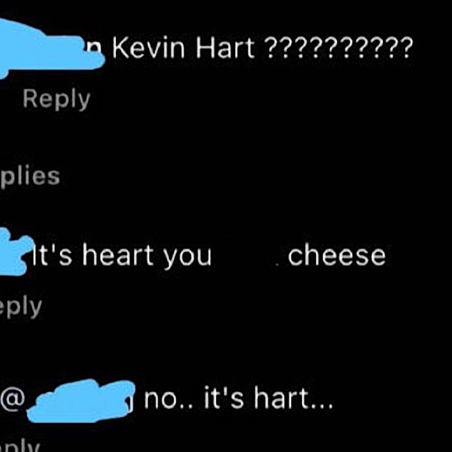
Task: Click "no.." in the bottom comment
Action: [168, 398]
